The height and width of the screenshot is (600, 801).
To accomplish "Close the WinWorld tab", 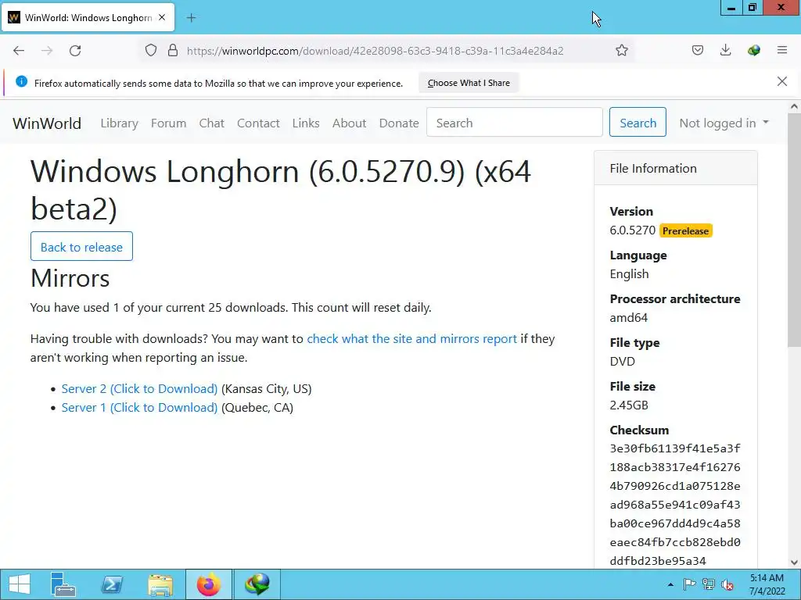I will [162, 17].
